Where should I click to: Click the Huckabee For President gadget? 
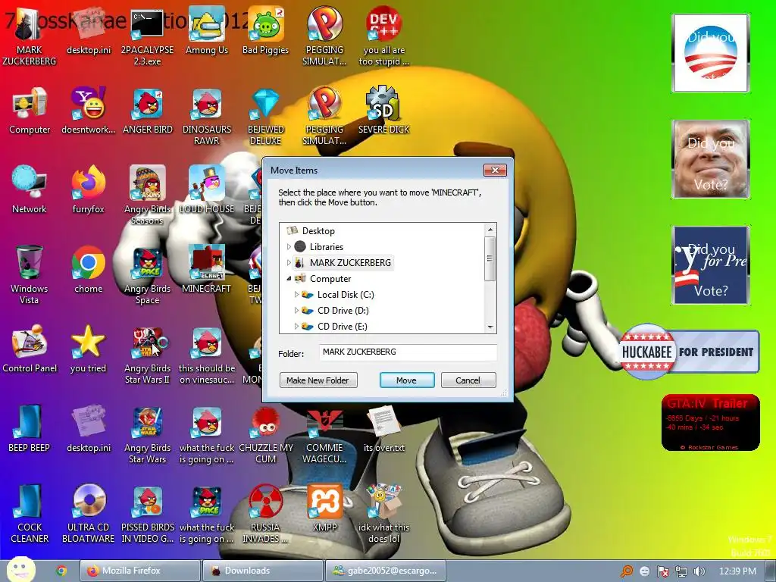point(689,352)
